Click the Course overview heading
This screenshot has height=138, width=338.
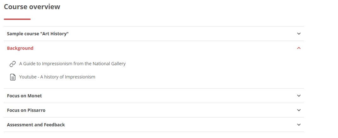tap(32, 7)
